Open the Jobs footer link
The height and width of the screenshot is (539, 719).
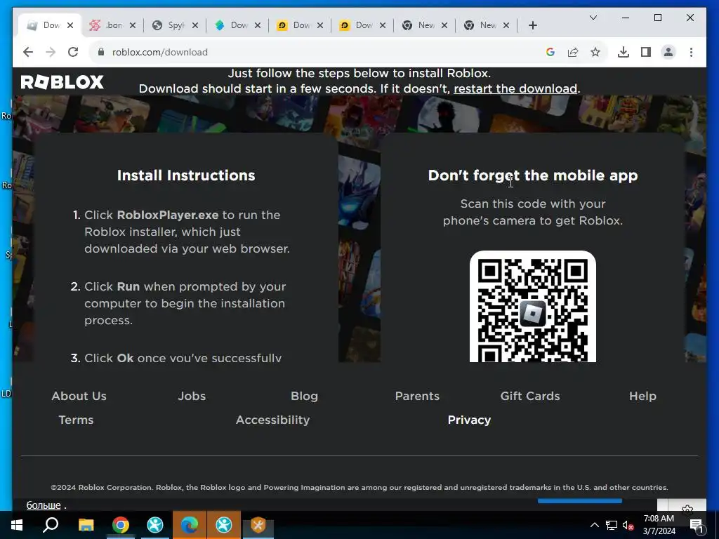[192, 396]
